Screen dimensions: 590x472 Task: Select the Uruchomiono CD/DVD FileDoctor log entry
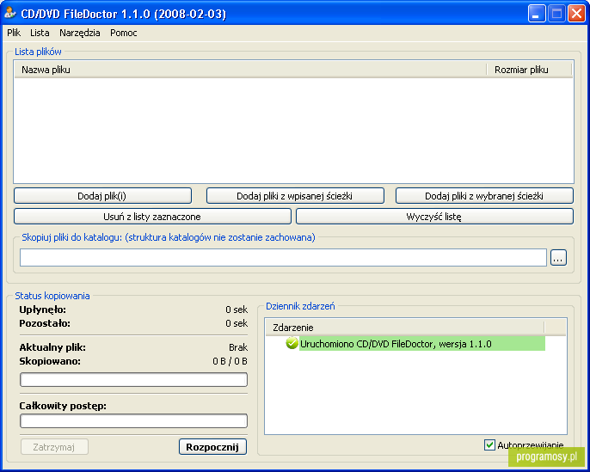[422, 344]
